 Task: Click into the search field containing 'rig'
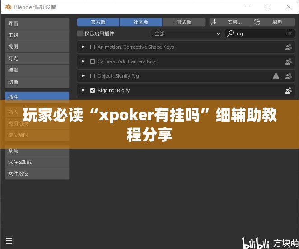(x=260, y=33)
